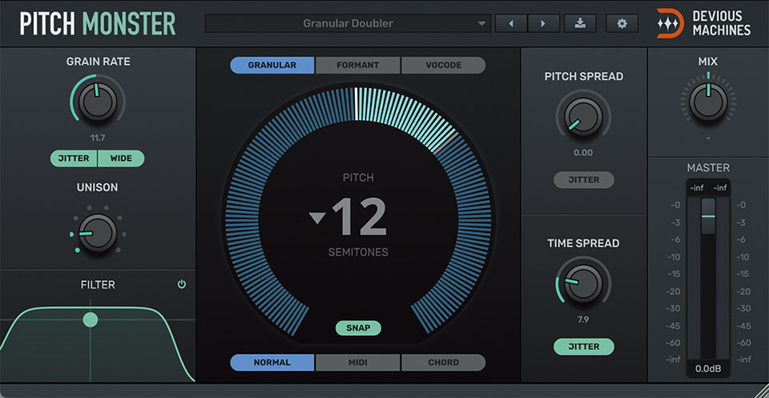Click the Pitch Spread knob

(583, 117)
